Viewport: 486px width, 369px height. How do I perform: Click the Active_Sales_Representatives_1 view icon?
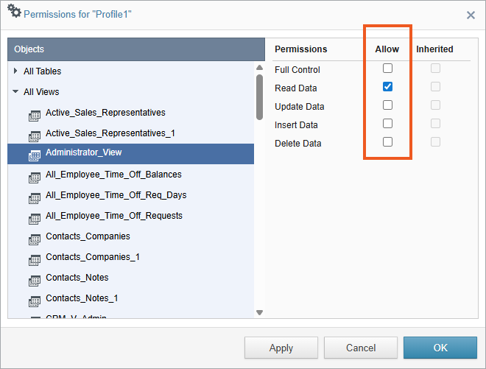(x=35, y=136)
